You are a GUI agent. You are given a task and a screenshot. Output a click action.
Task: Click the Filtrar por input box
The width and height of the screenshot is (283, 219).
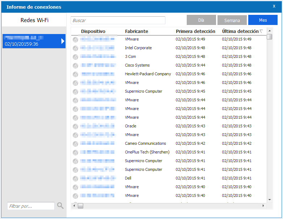coord(31,206)
